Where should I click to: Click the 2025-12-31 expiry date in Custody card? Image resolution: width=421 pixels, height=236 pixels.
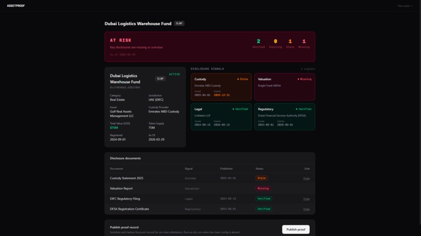click(x=221, y=95)
